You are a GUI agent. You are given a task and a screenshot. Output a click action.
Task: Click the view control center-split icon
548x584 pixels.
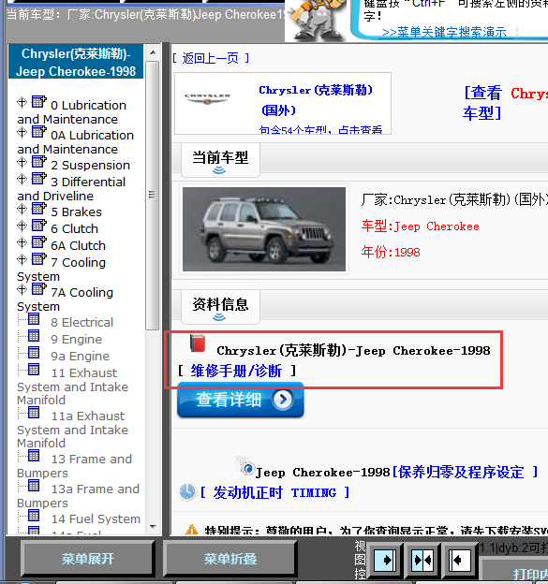[422, 560]
